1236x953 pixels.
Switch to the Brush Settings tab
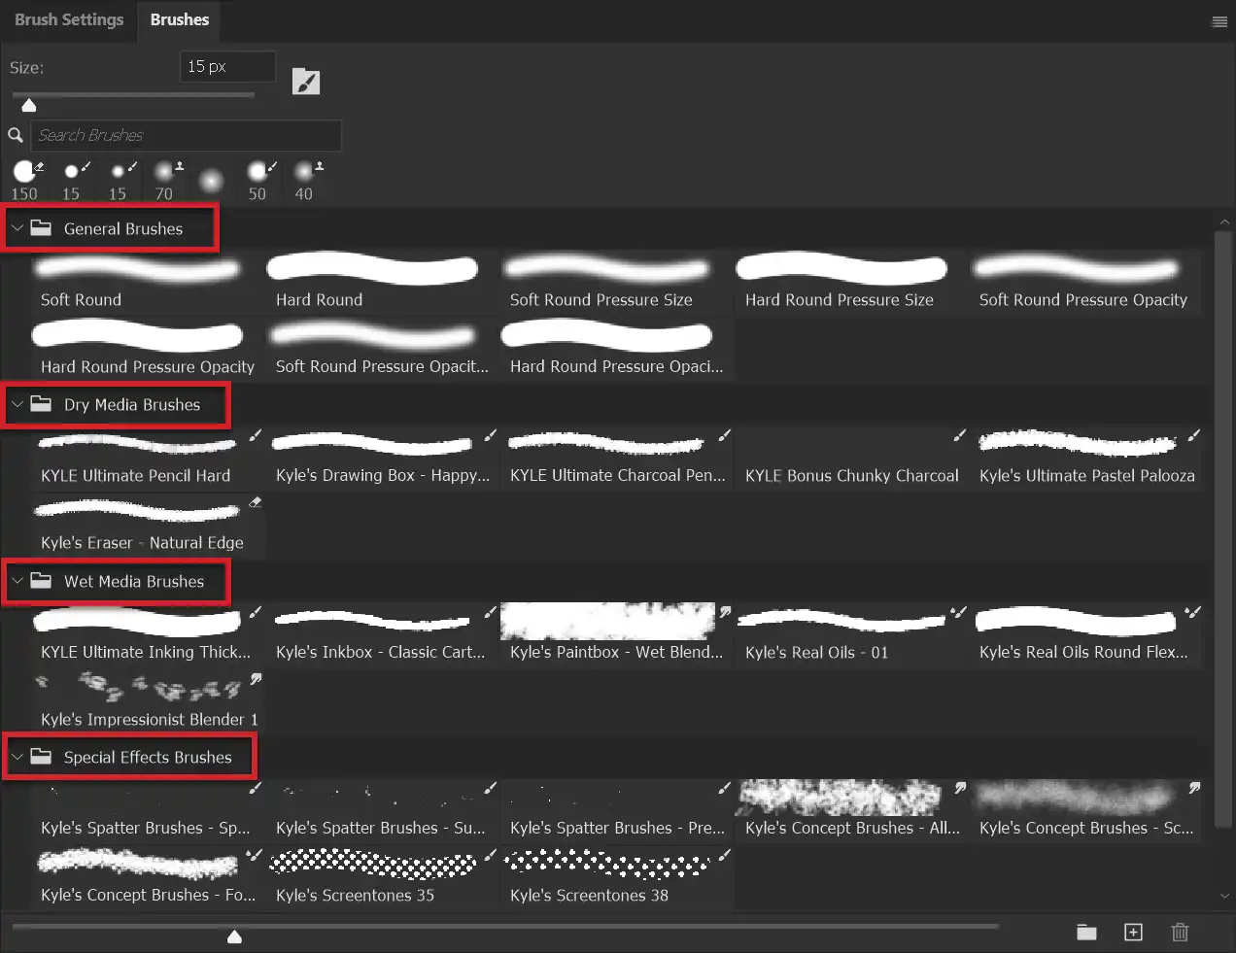pyautogui.click(x=68, y=19)
